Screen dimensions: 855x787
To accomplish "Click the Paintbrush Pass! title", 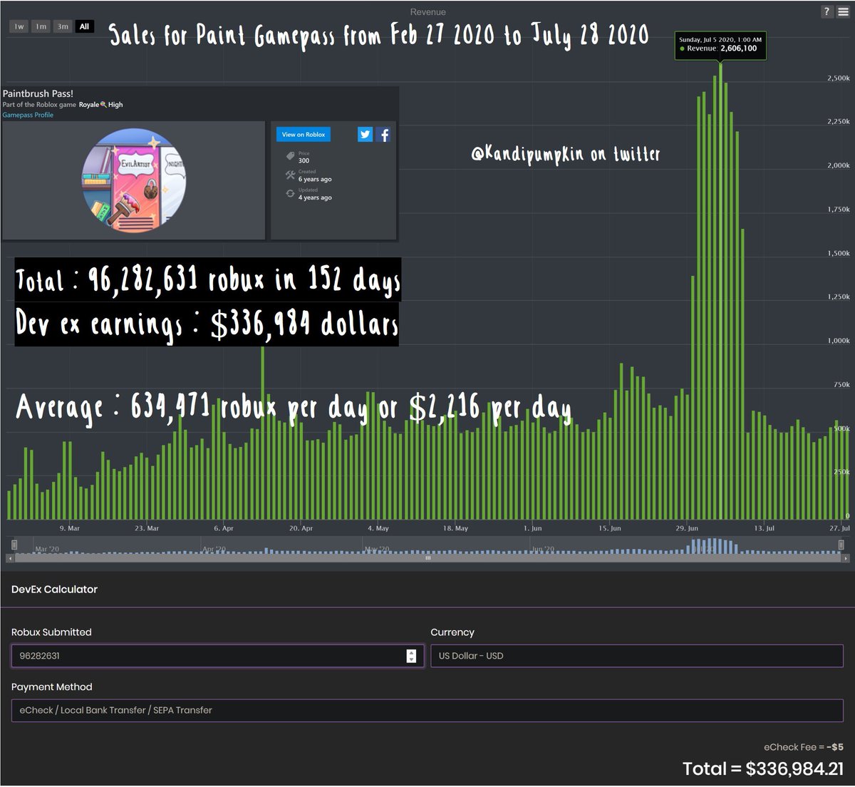I will click(38, 93).
